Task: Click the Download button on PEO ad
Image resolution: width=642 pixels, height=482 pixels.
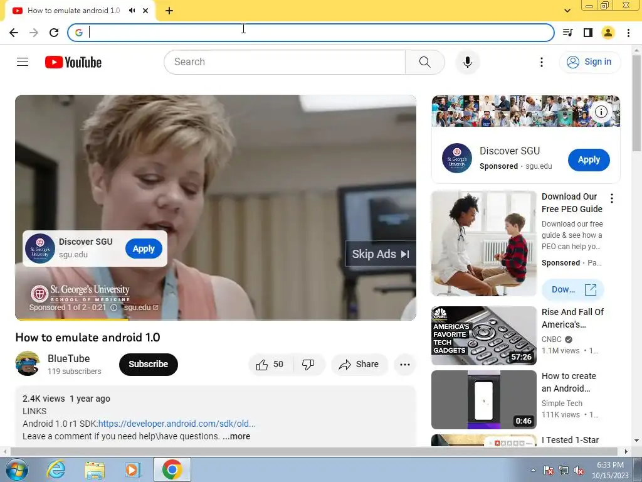Action: [573, 290]
